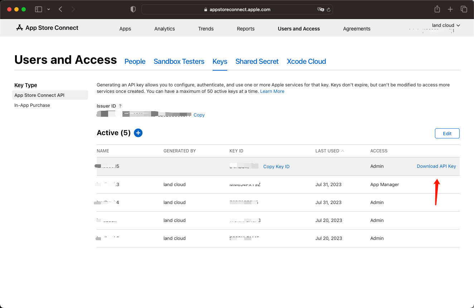Open the Learn More link

272,91
